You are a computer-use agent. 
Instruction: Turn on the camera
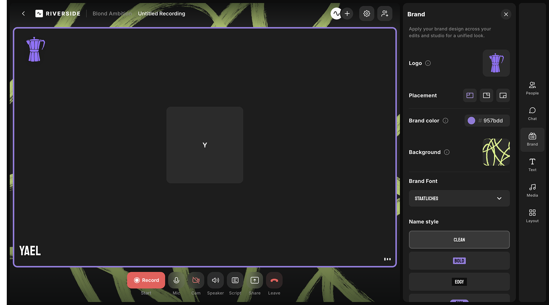coord(196,280)
